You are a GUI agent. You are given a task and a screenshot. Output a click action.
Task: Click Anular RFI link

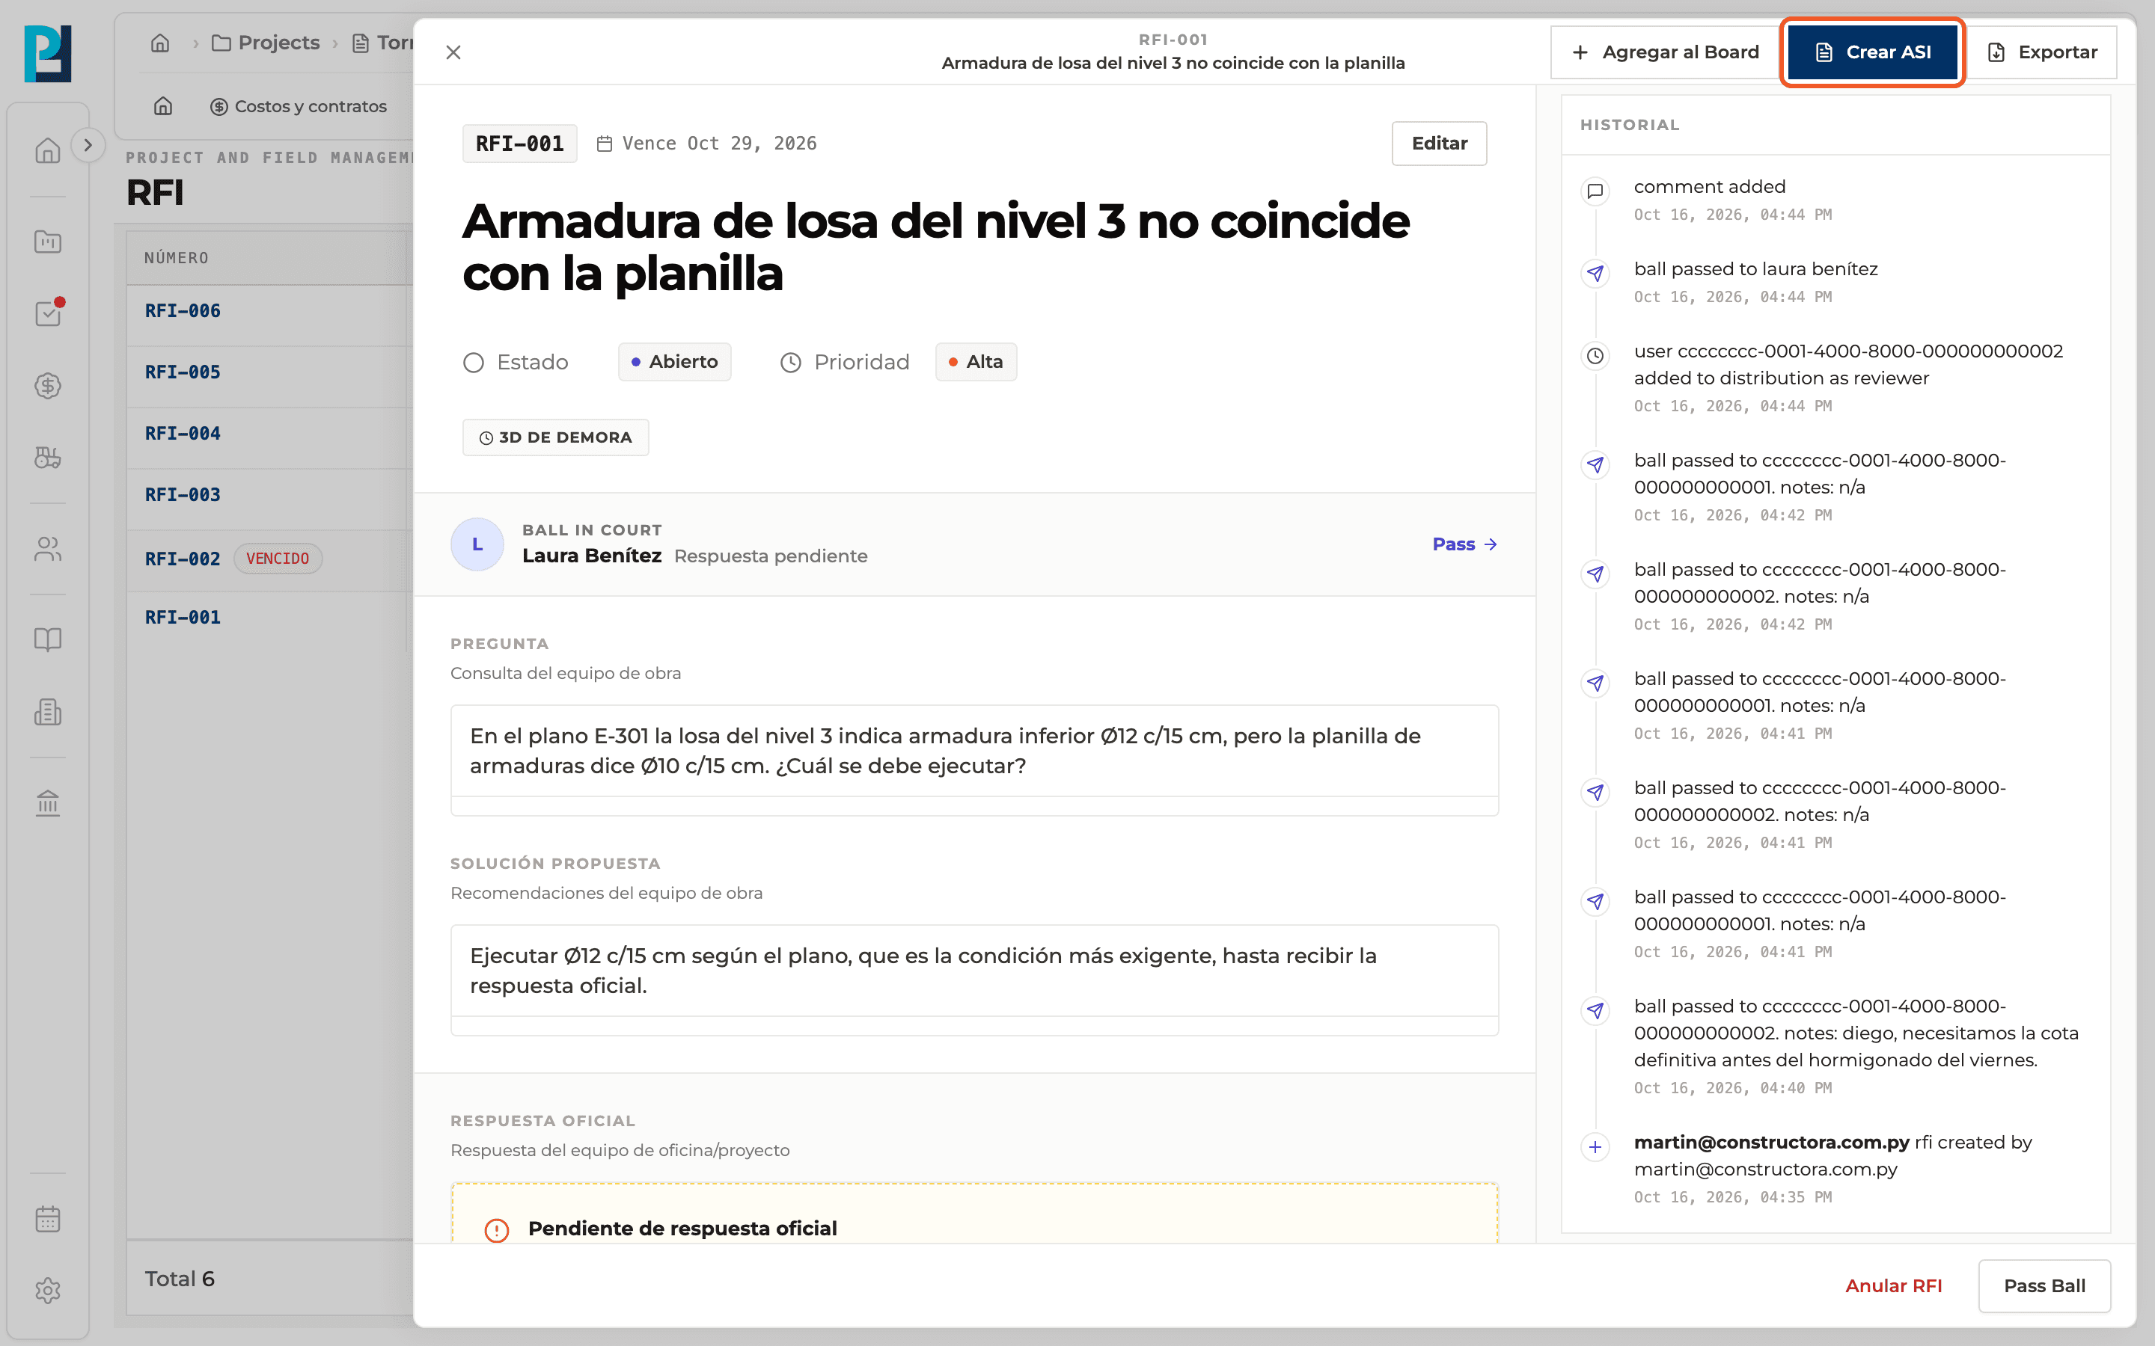[1893, 1285]
